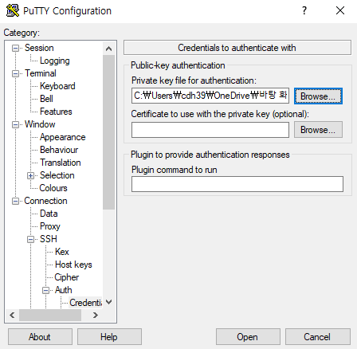Open Kex settings
This screenshot has width=357, height=349.
pos(62,252)
